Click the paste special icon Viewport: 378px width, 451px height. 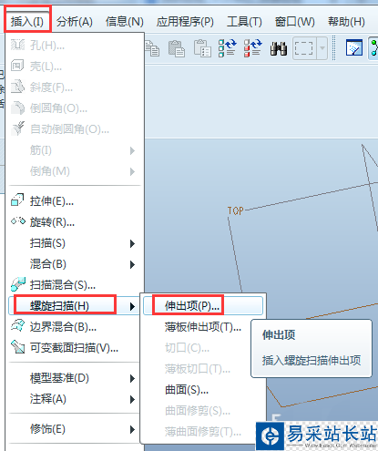point(202,48)
